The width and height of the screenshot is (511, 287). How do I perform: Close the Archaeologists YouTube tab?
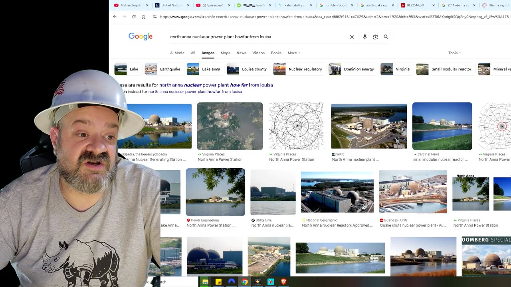(x=147, y=5)
